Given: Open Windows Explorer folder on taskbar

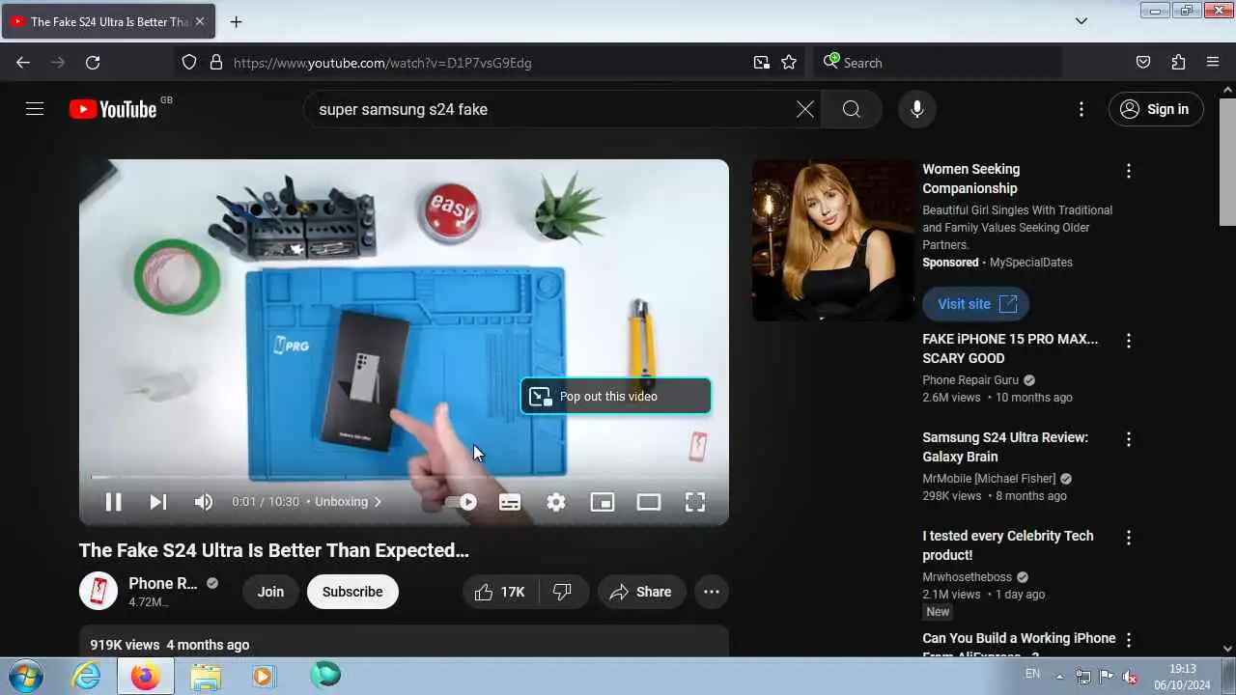Looking at the screenshot, I should [x=205, y=676].
